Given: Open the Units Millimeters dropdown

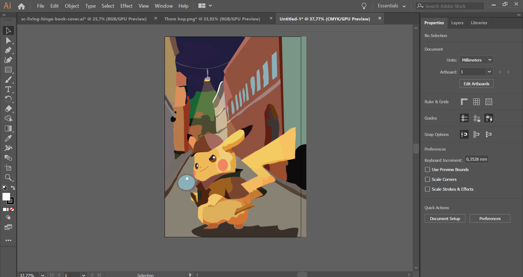Looking at the screenshot, I should (476, 60).
